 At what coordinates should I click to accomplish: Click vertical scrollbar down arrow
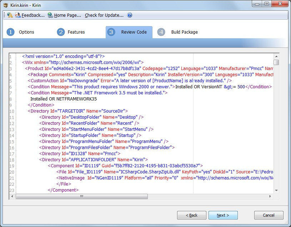pos(276,191)
